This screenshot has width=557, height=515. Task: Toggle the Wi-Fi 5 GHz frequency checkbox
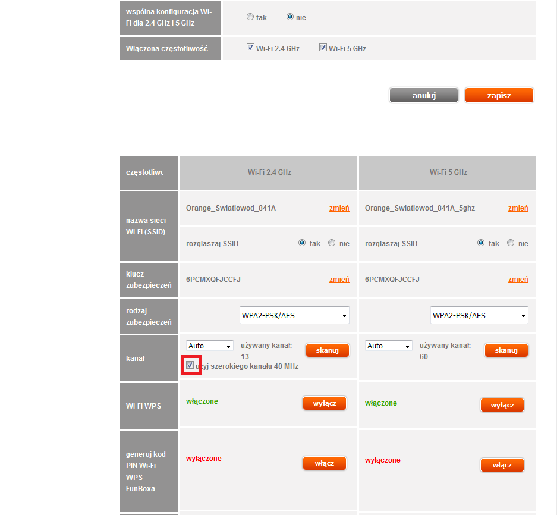[323, 48]
